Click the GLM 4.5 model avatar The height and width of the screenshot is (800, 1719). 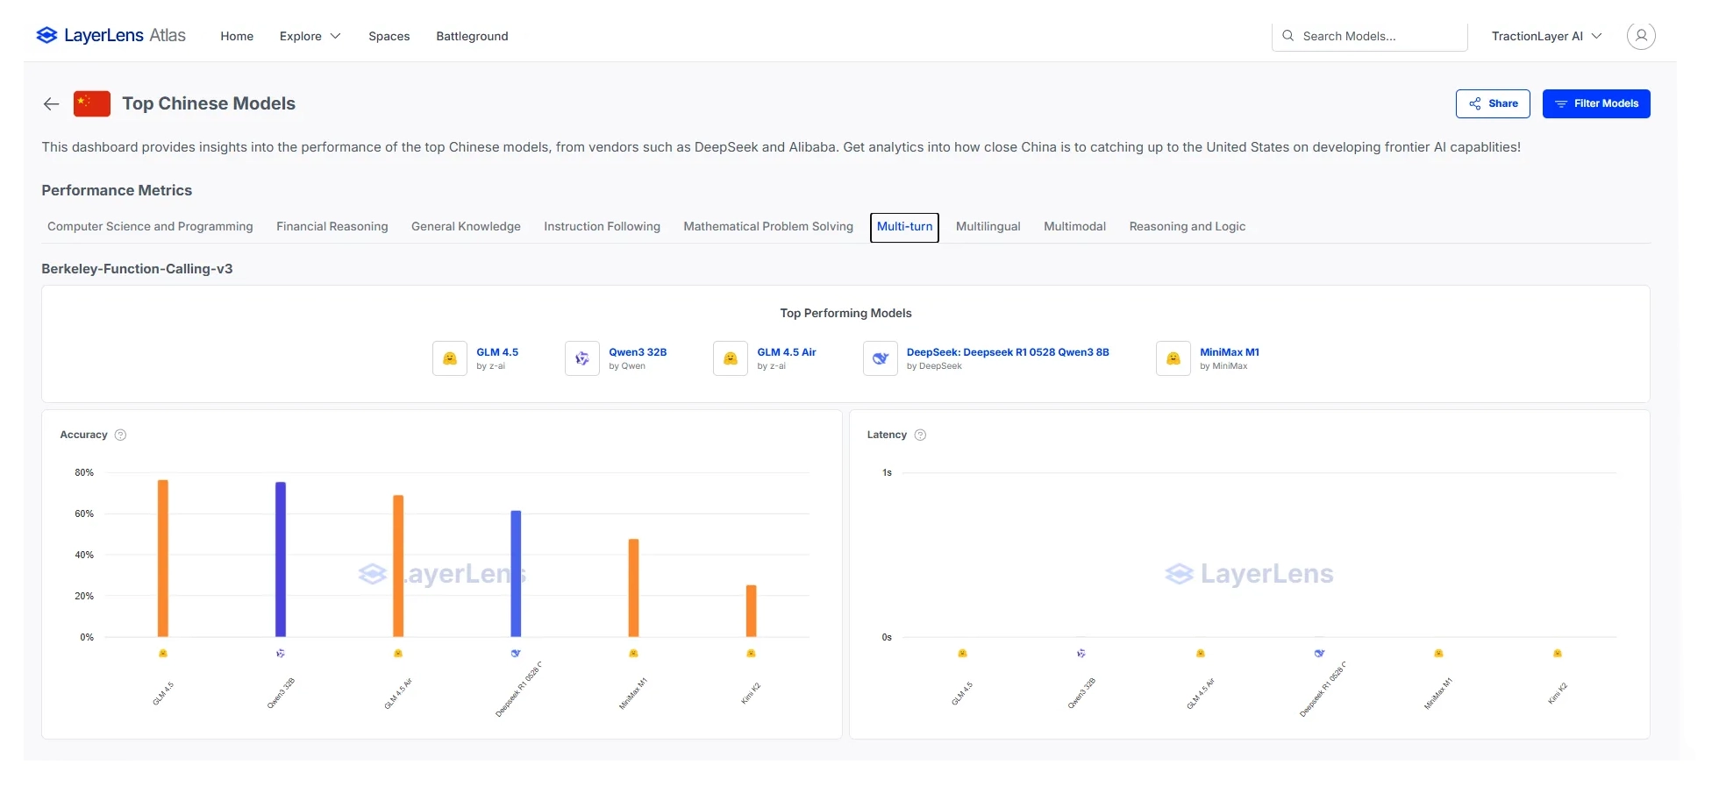pyautogui.click(x=450, y=358)
